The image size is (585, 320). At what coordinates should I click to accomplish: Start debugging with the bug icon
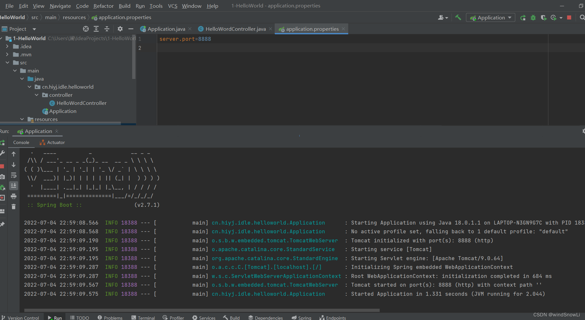pos(533,18)
